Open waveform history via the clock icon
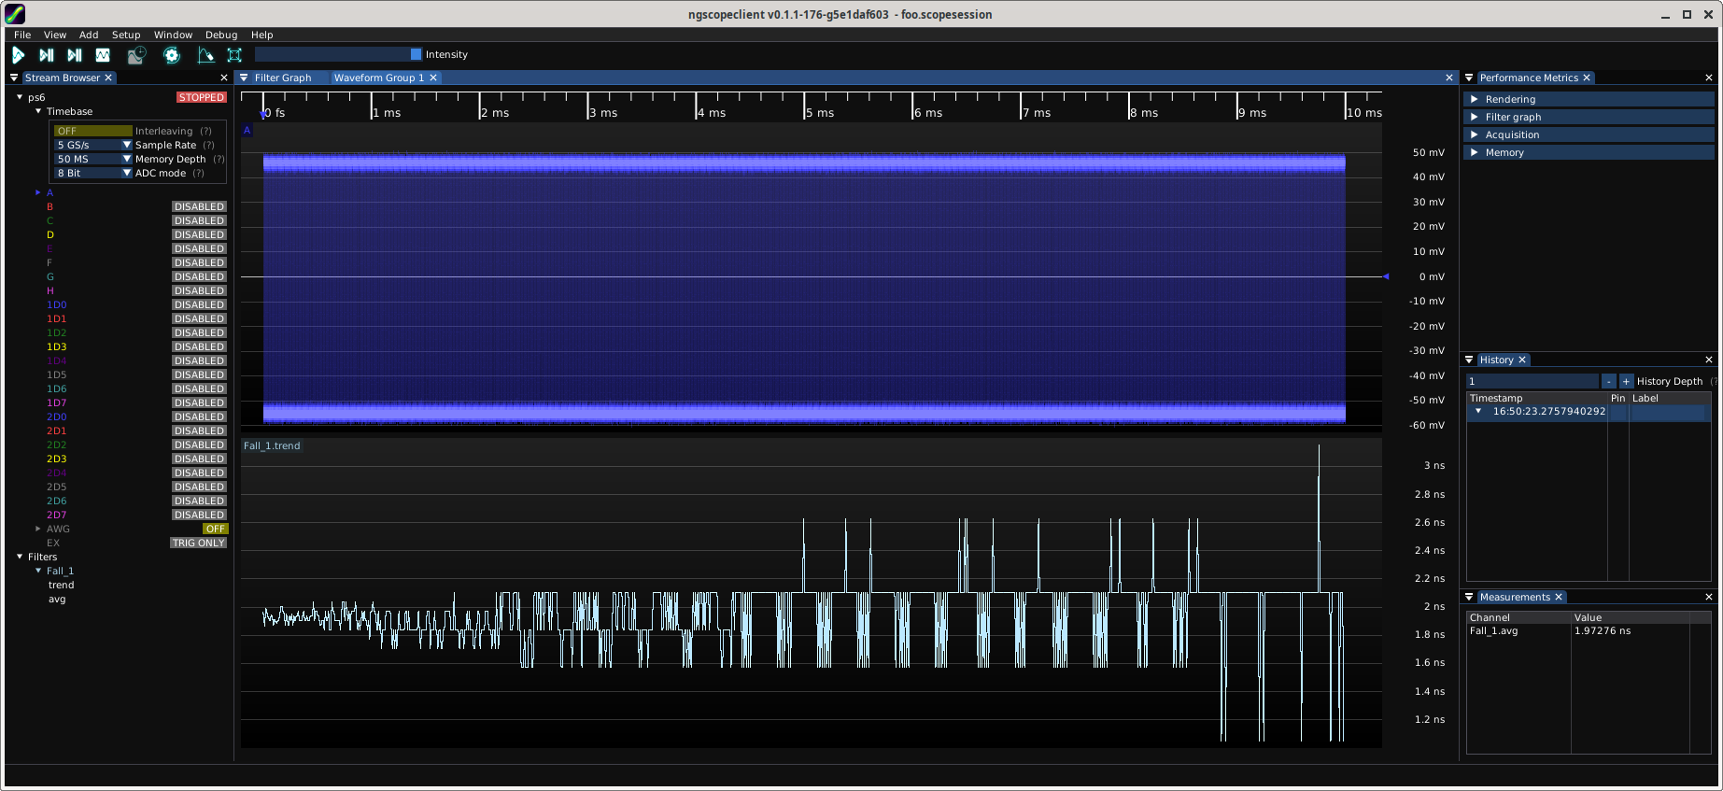The image size is (1723, 791). pos(136,55)
